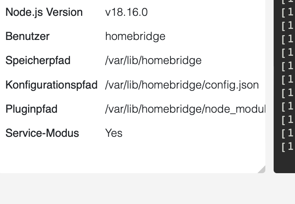Select the homebridge user value

tap(135, 36)
